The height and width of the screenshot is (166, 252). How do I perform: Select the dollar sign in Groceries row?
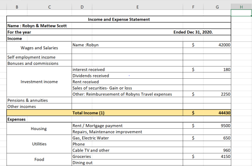[193, 157]
